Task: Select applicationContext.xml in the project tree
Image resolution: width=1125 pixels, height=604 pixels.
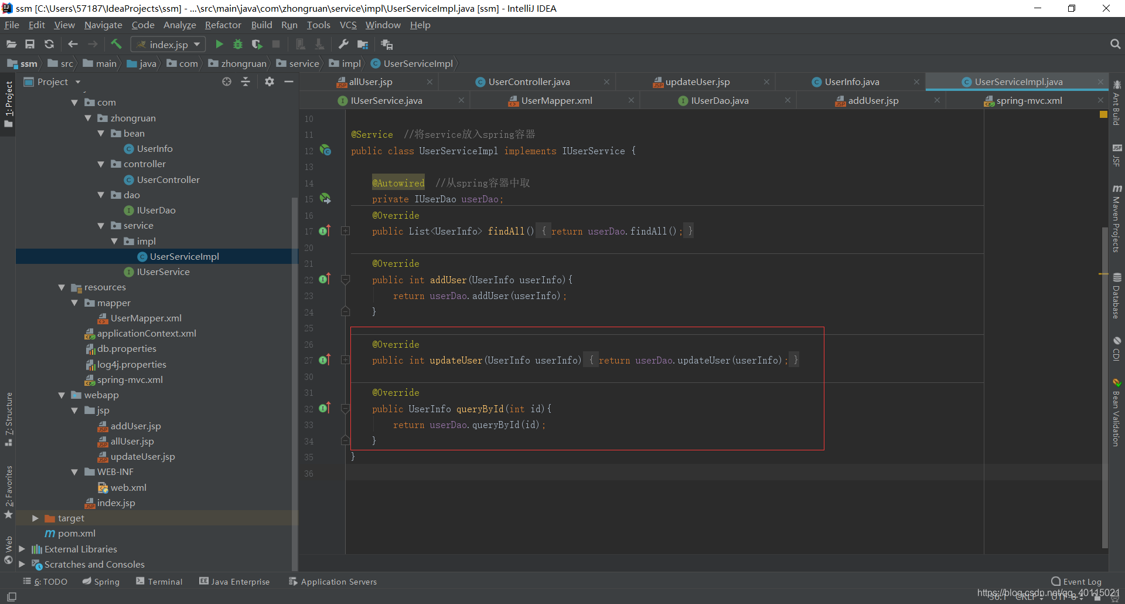Action: pyautogui.click(x=146, y=333)
